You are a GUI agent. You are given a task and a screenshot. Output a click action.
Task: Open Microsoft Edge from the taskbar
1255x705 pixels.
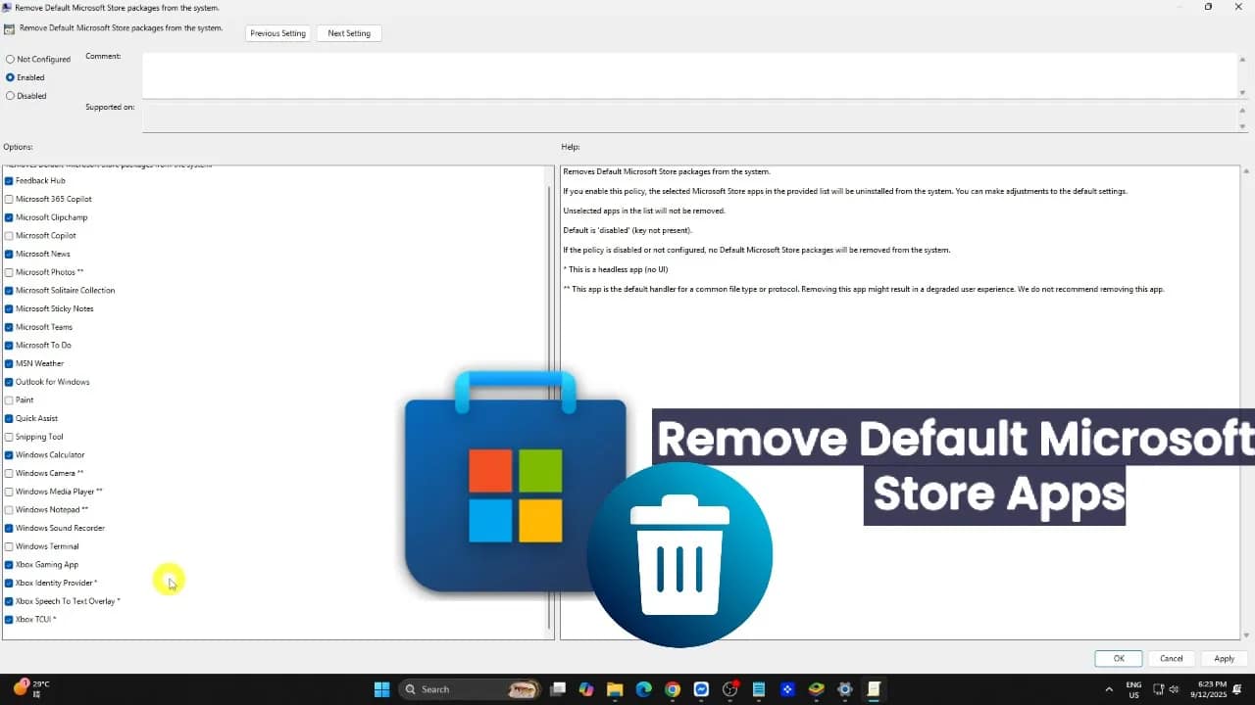tap(643, 688)
